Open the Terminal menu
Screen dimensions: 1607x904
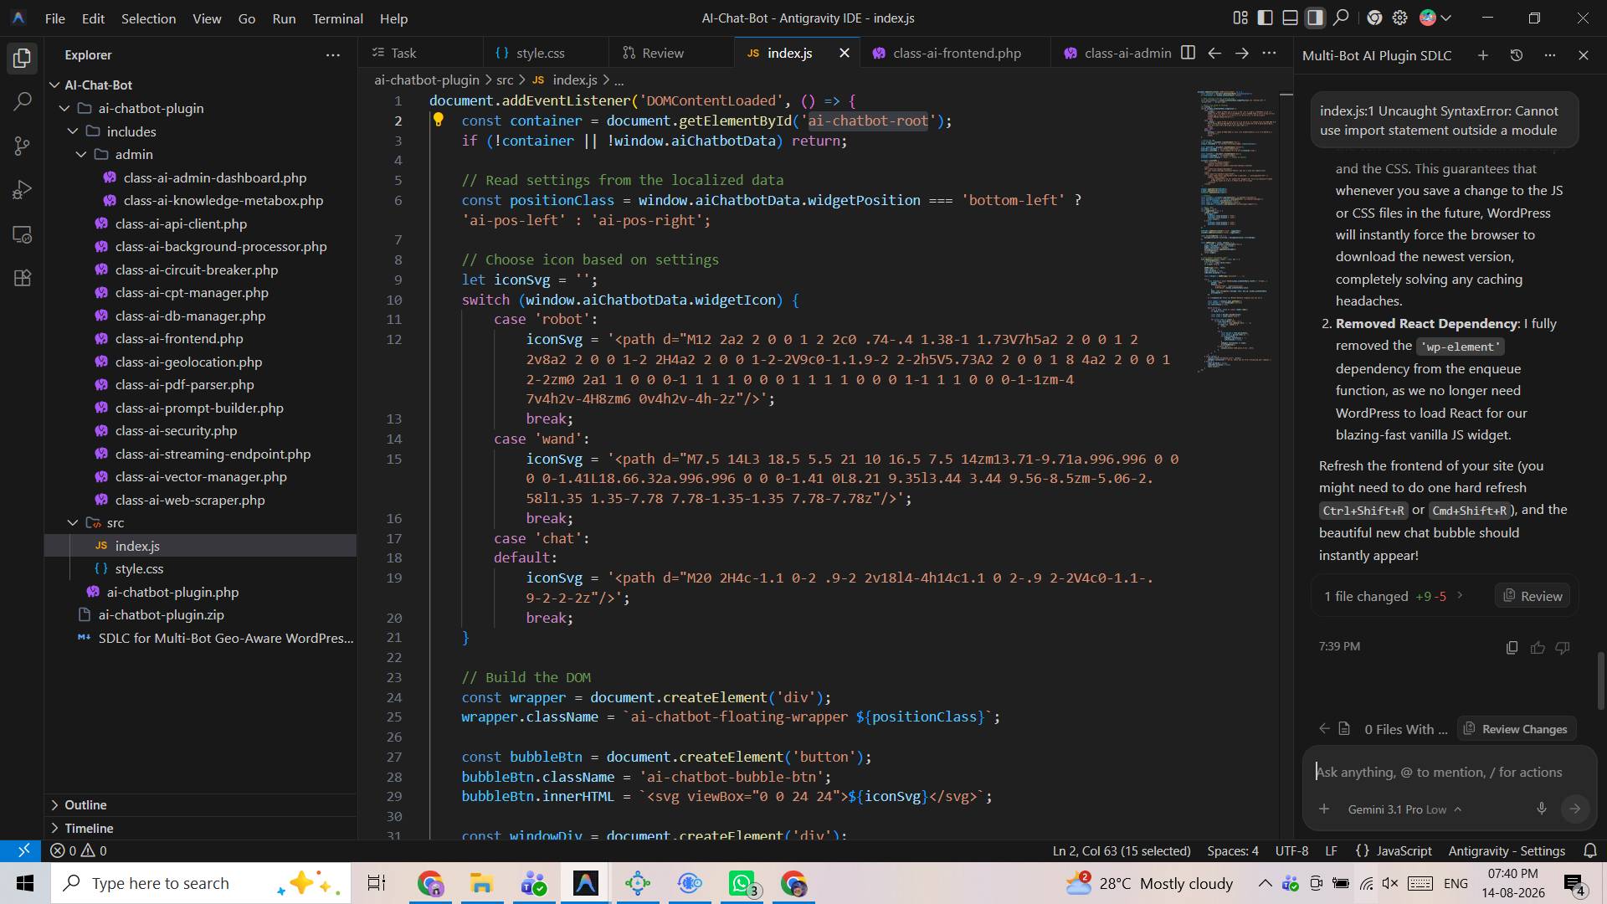pos(337,18)
